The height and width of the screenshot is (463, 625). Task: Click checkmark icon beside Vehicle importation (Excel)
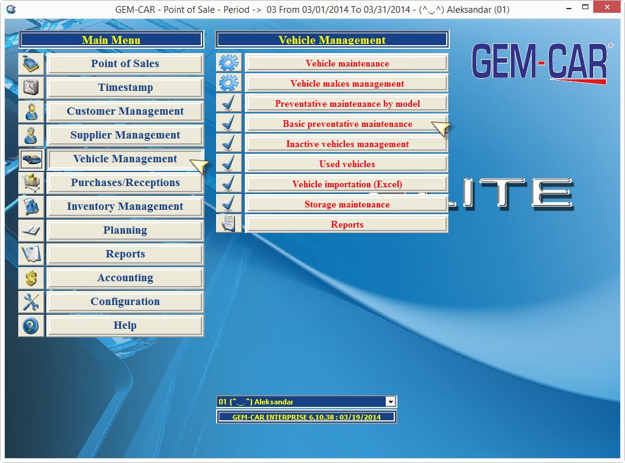point(229,184)
